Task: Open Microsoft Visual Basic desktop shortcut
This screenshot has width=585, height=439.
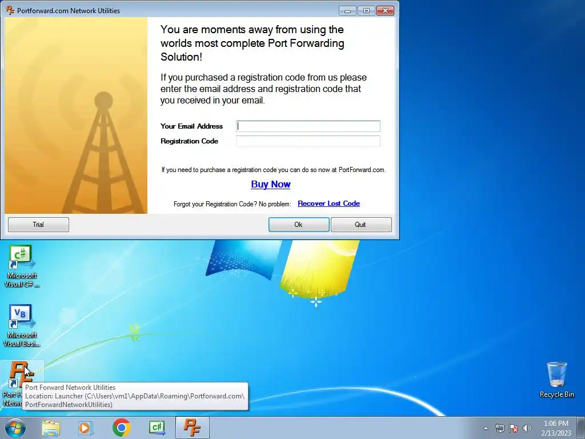Action: [x=22, y=326]
